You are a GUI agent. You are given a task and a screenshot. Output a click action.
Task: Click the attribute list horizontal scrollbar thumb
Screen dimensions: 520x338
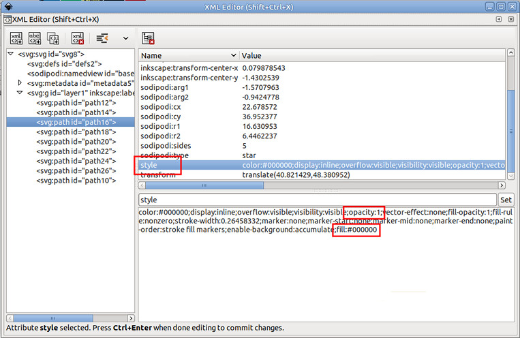pos(204,185)
